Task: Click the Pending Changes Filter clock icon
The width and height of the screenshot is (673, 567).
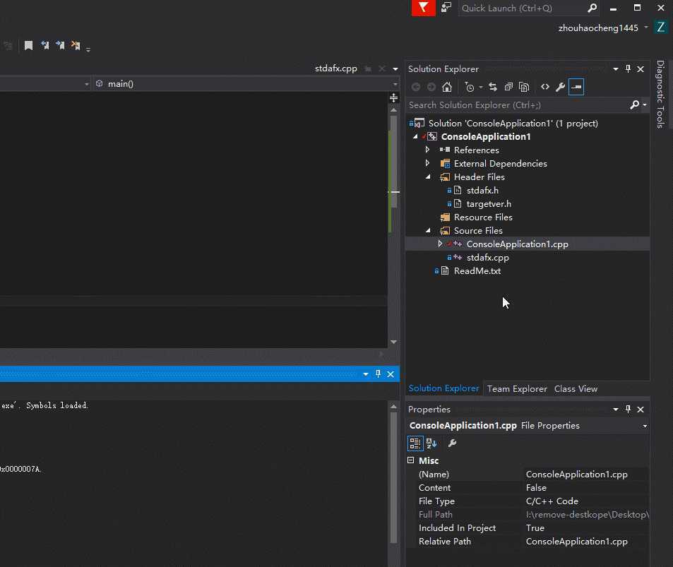Action: click(x=470, y=87)
